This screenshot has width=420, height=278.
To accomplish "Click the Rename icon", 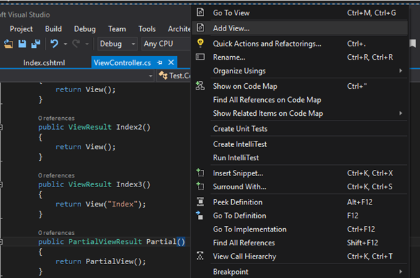I will pos(201,57).
